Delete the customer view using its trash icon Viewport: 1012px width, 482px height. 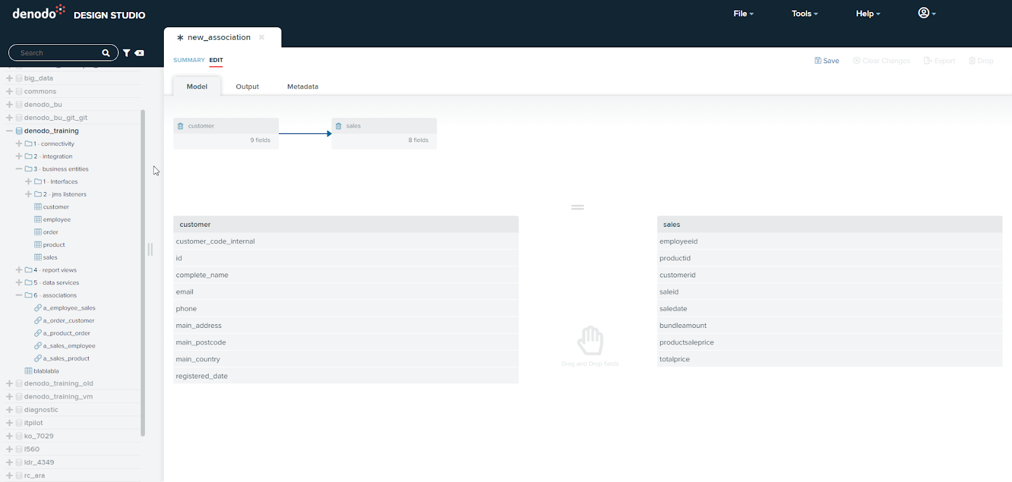181,126
